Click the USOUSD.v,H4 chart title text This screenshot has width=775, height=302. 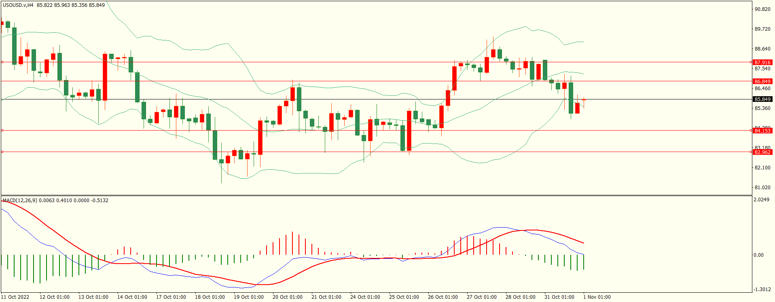coord(18,5)
